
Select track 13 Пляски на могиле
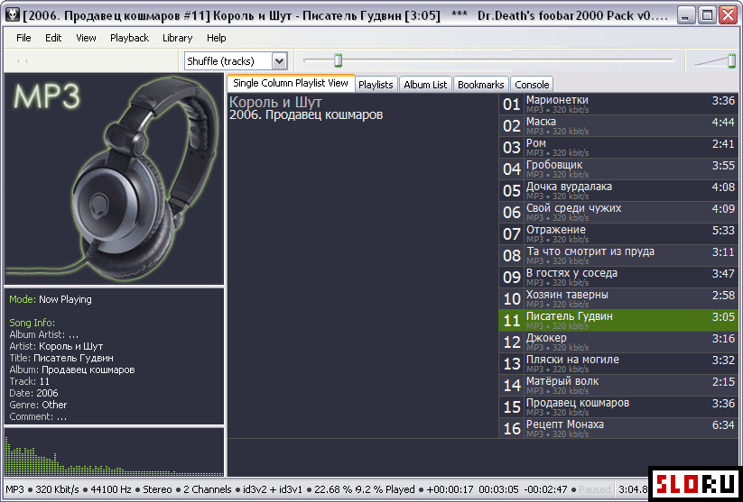(618, 363)
